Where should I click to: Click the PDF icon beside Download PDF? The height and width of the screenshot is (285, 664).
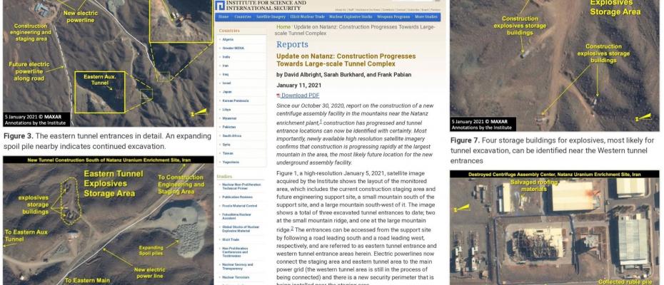point(278,95)
